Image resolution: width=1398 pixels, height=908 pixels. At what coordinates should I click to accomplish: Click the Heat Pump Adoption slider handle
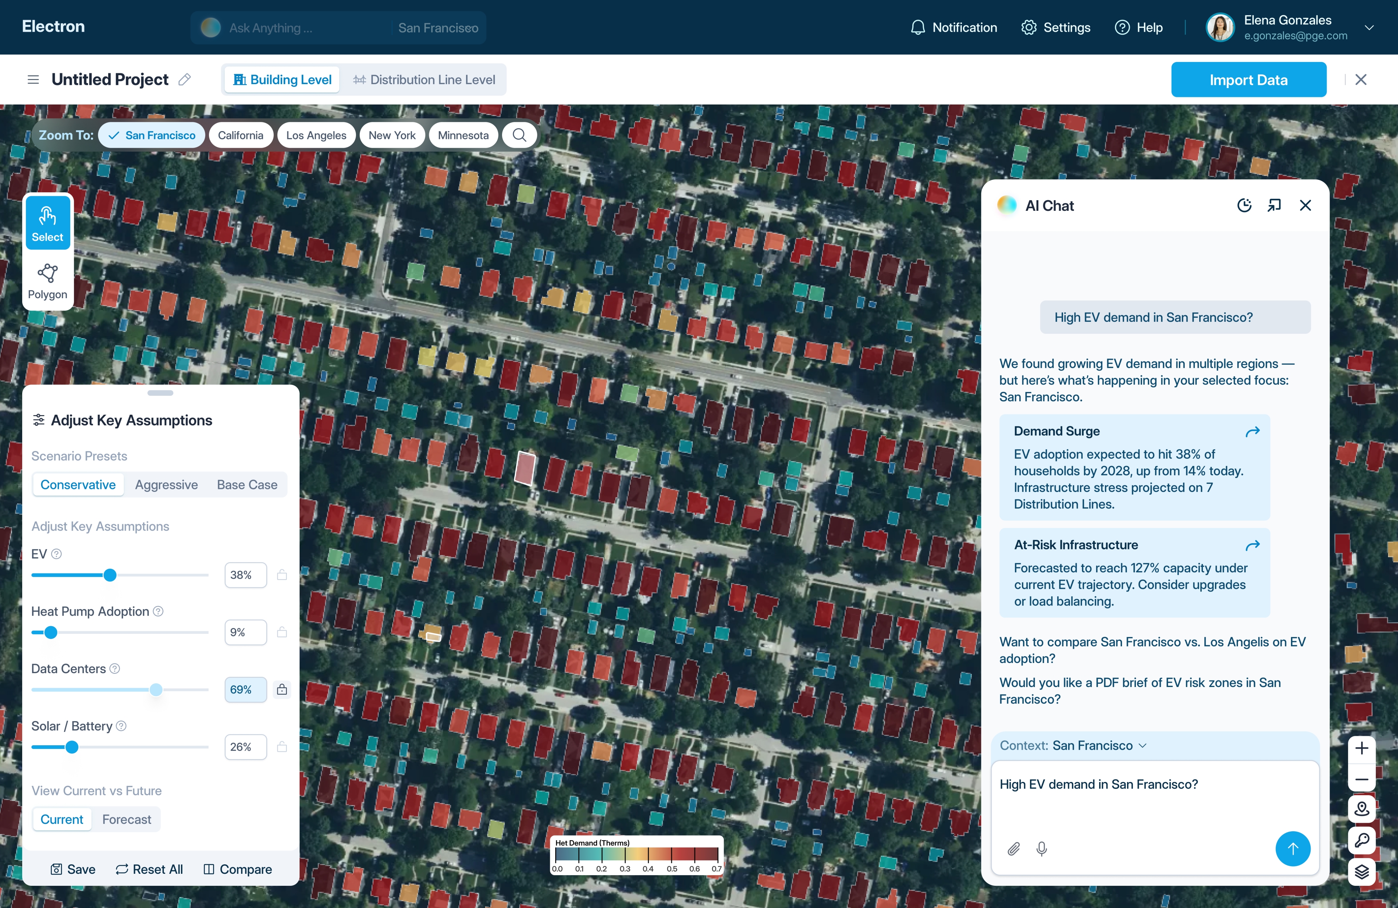tap(51, 632)
